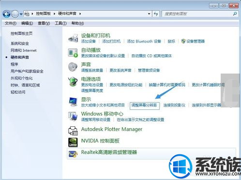The image size is (241, 180).
Task: Click the 鼠标 link
Action: click(171, 41)
